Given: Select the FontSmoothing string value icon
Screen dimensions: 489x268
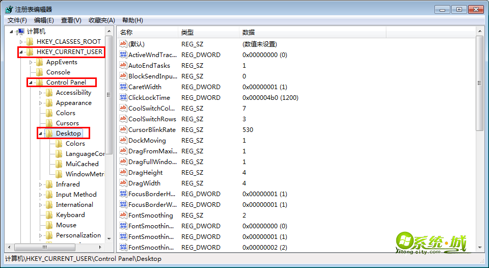Looking at the screenshot, I should pos(123,216).
